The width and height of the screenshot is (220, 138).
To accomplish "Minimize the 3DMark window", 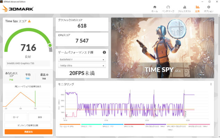I will [202, 2].
